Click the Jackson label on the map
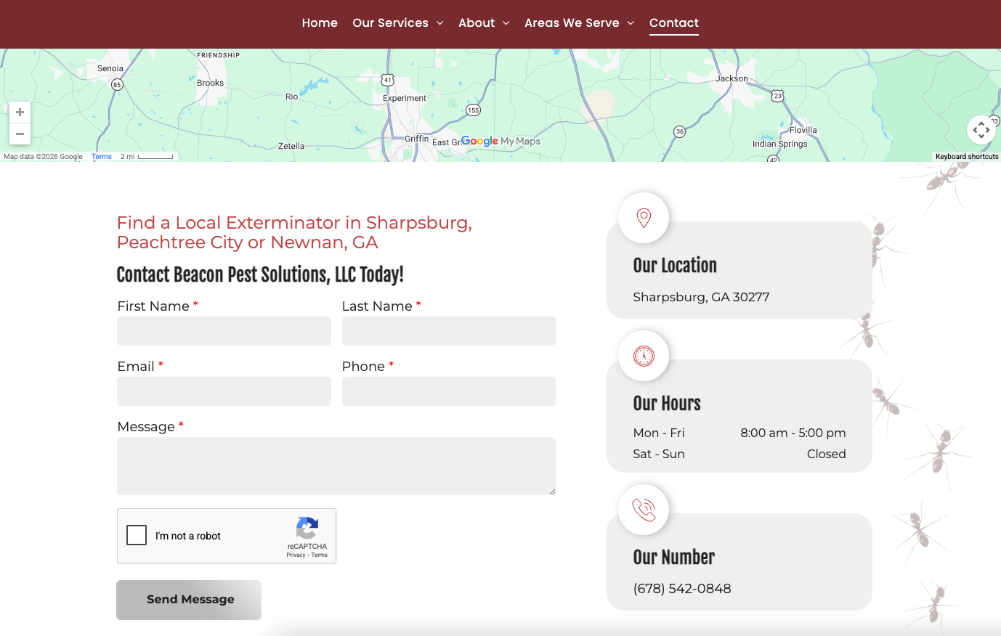1001x636 pixels. click(731, 78)
